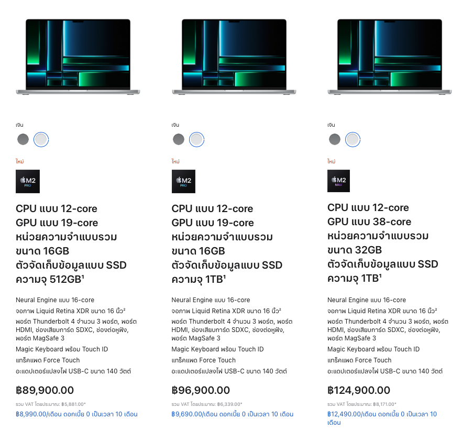Pick space gray for the M2 Max model
This screenshot has width=462, height=431.
[x=335, y=139]
